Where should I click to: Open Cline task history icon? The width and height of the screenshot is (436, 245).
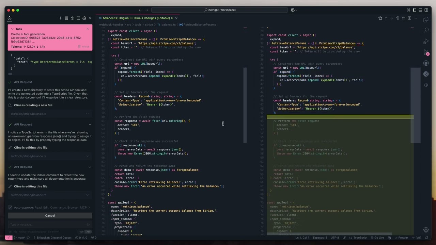[x=72, y=18]
